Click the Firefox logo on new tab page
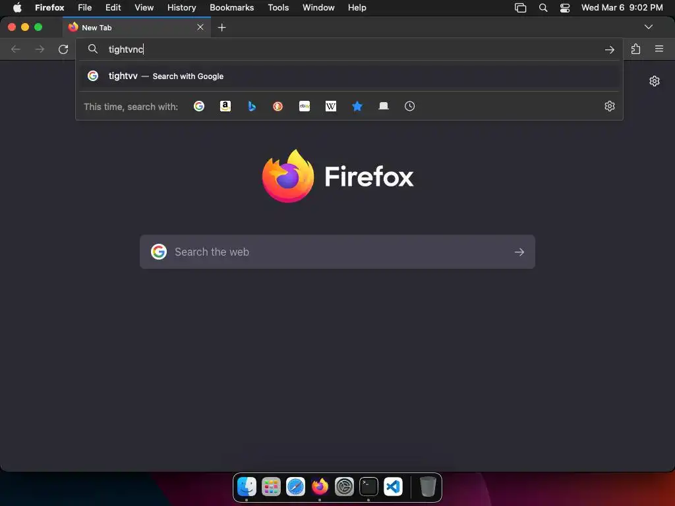 point(288,176)
